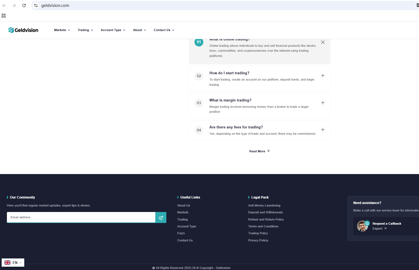Open the EN language selector dropdown
The image size is (419, 270).
pos(13,263)
